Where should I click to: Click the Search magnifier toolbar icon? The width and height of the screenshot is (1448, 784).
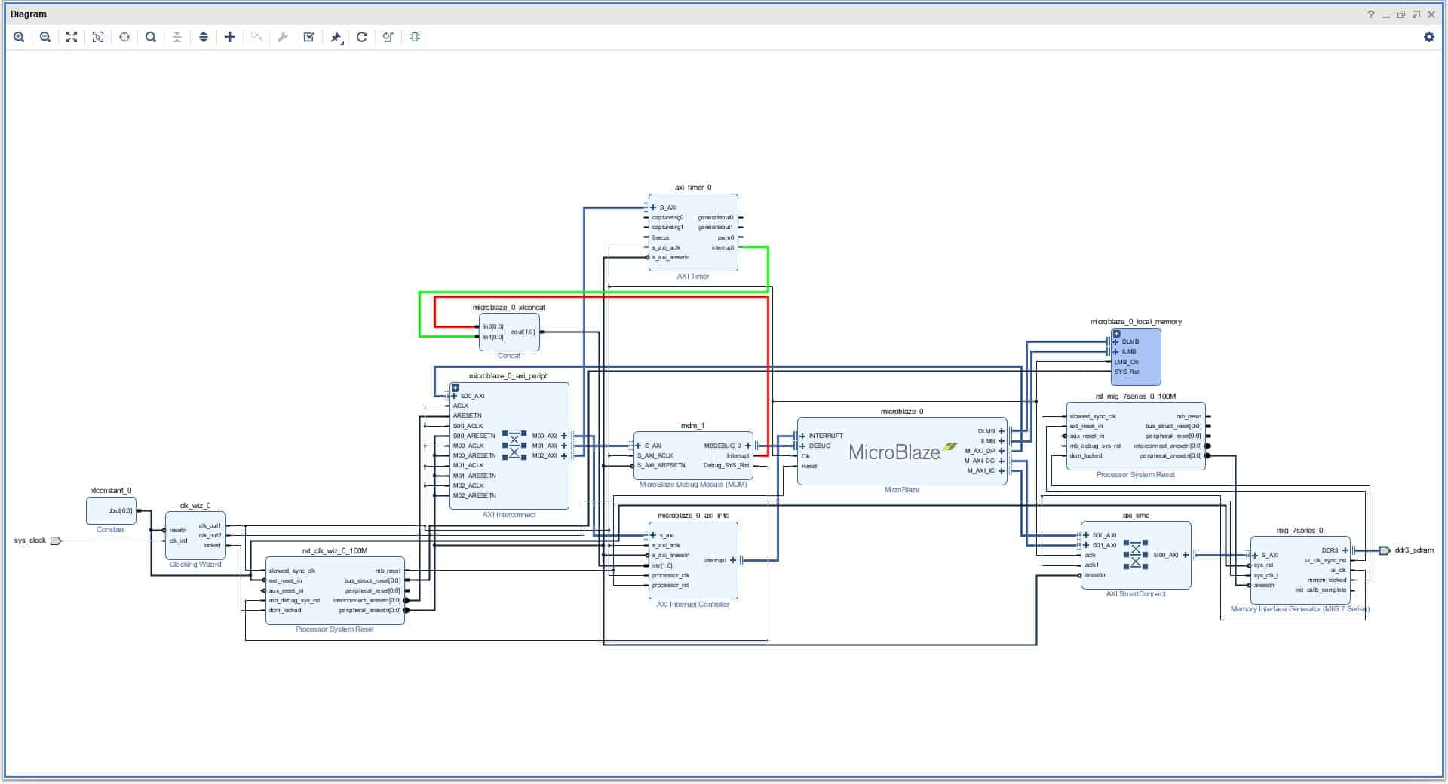coord(151,37)
